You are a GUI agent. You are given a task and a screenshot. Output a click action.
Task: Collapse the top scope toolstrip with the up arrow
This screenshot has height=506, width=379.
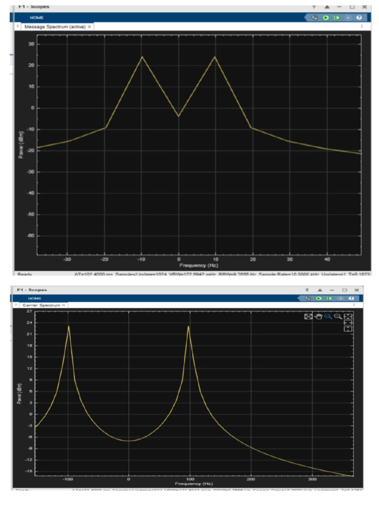(x=327, y=6)
